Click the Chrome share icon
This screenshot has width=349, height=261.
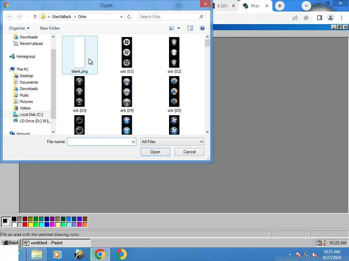click(x=295, y=18)
